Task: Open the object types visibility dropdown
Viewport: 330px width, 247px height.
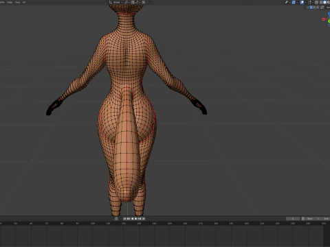Action: [x=287, y=2]
